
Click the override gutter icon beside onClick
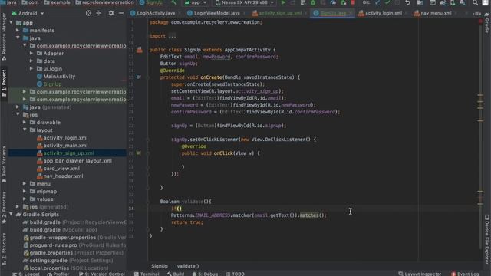(139, 153)
